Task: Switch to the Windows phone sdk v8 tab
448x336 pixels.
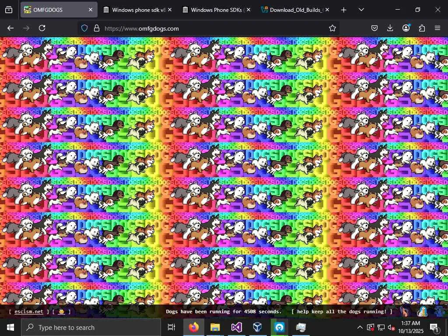Action: (138, 10)
